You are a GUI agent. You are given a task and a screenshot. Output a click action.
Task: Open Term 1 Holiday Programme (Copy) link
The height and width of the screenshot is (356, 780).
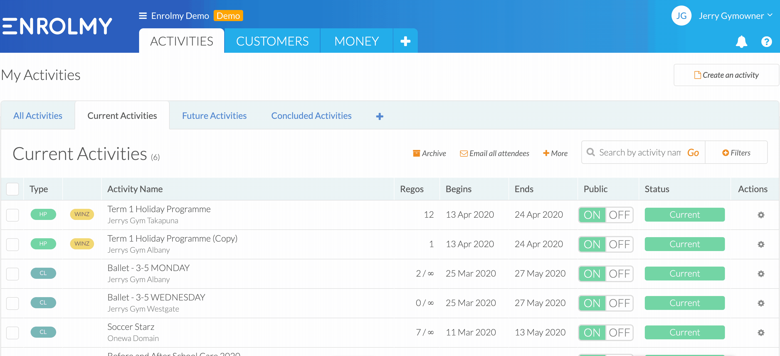click(x=172, y=239)
